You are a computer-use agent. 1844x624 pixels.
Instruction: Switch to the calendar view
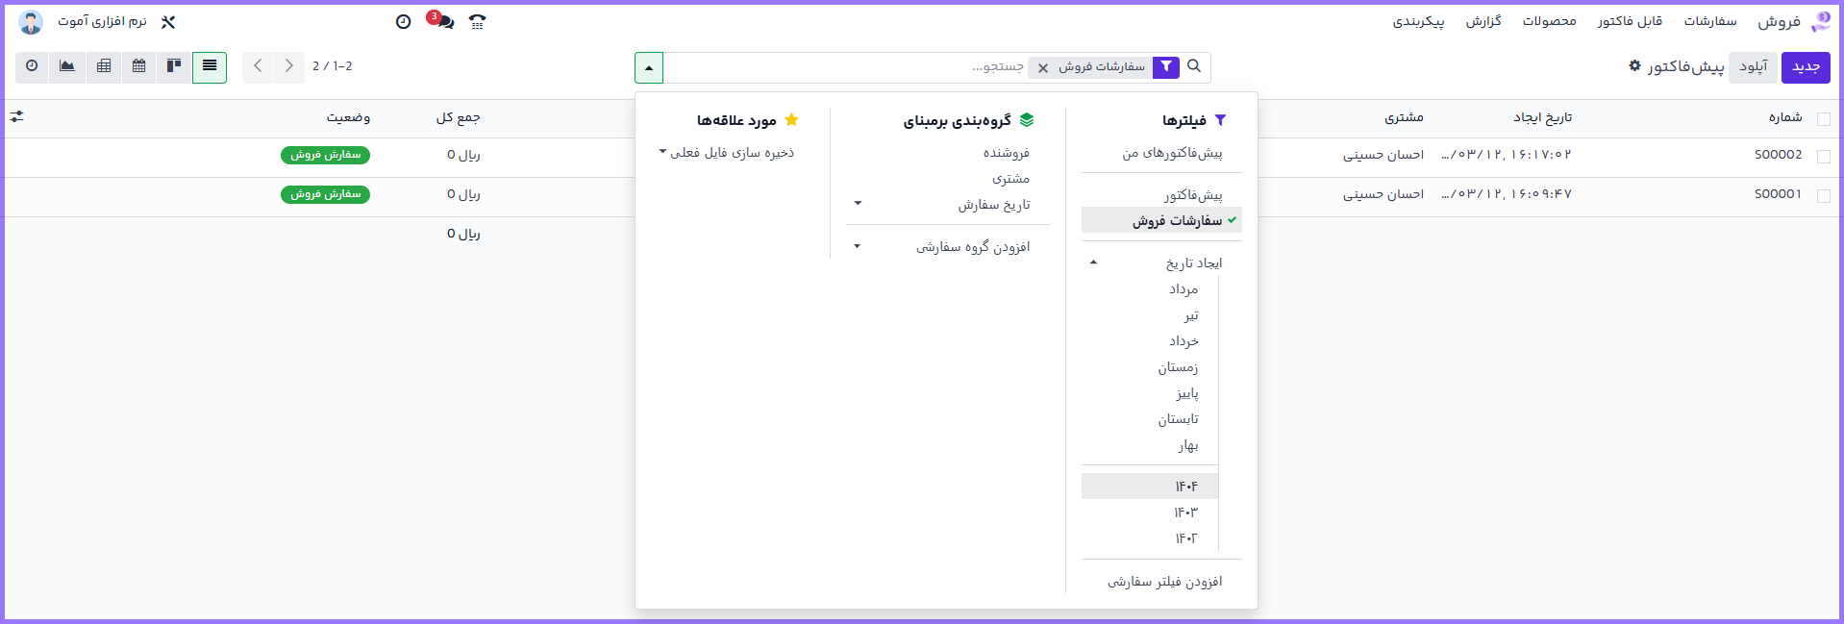tap(139, 66)
